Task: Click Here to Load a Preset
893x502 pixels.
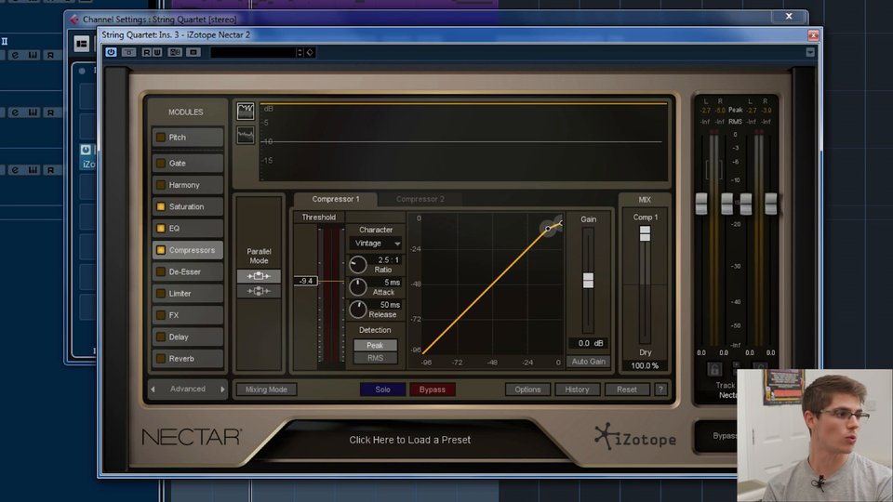Action: tap(410, 440)
